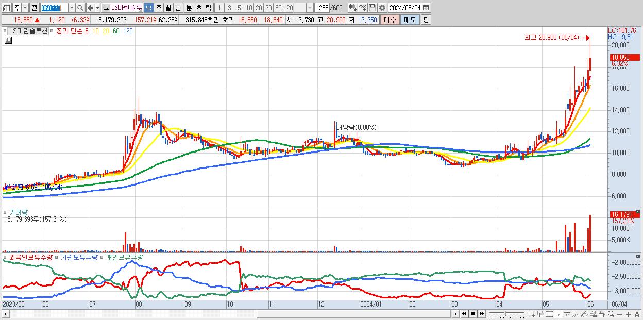The image size is (643, 320).
Task: Select the '주' weekly chart period
Action: pos(158,8)
